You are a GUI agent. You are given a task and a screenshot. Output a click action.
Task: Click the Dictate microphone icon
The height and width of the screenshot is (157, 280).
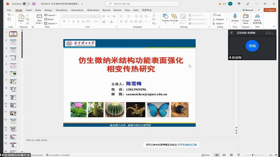235,16
